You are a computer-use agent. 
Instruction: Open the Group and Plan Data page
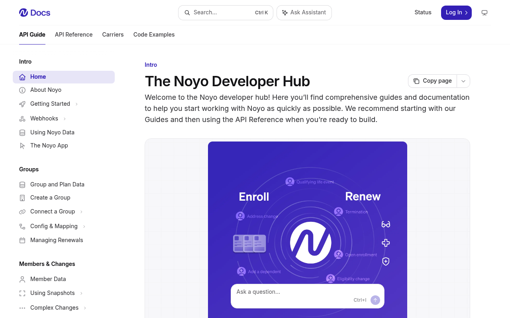click(64, 185)
